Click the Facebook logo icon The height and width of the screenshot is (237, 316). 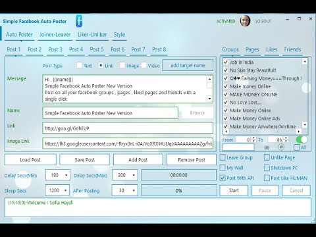click(79, 21)
